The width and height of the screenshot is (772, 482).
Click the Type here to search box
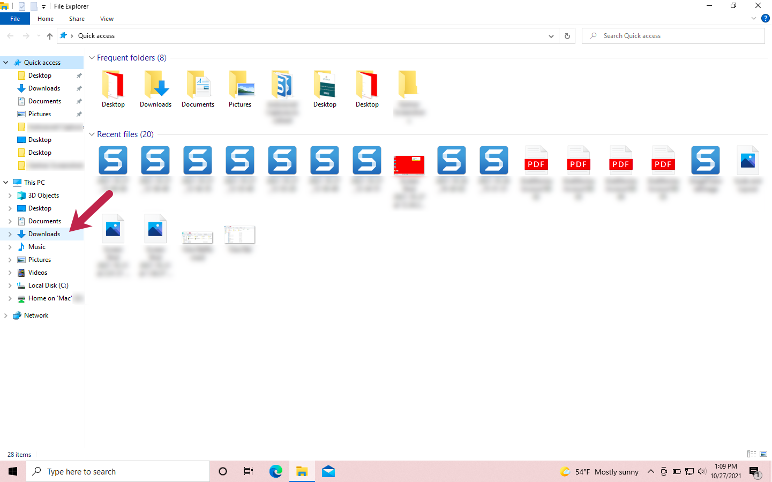tap(118, 471)
